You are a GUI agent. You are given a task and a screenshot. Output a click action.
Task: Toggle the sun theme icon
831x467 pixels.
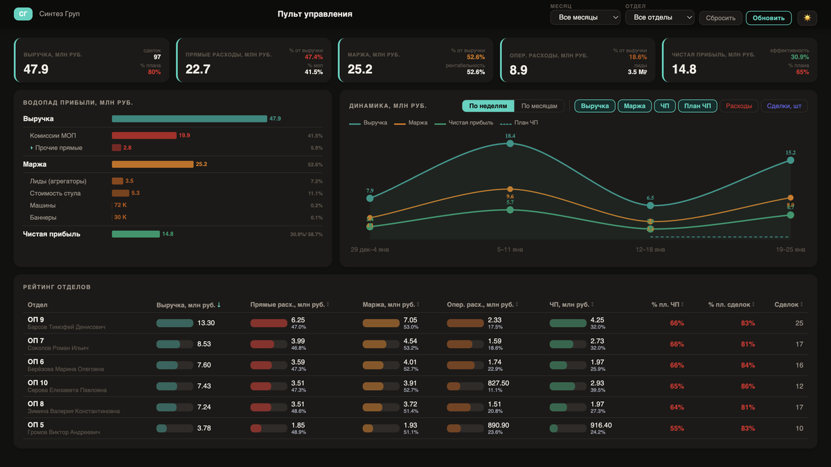point(807,18)
